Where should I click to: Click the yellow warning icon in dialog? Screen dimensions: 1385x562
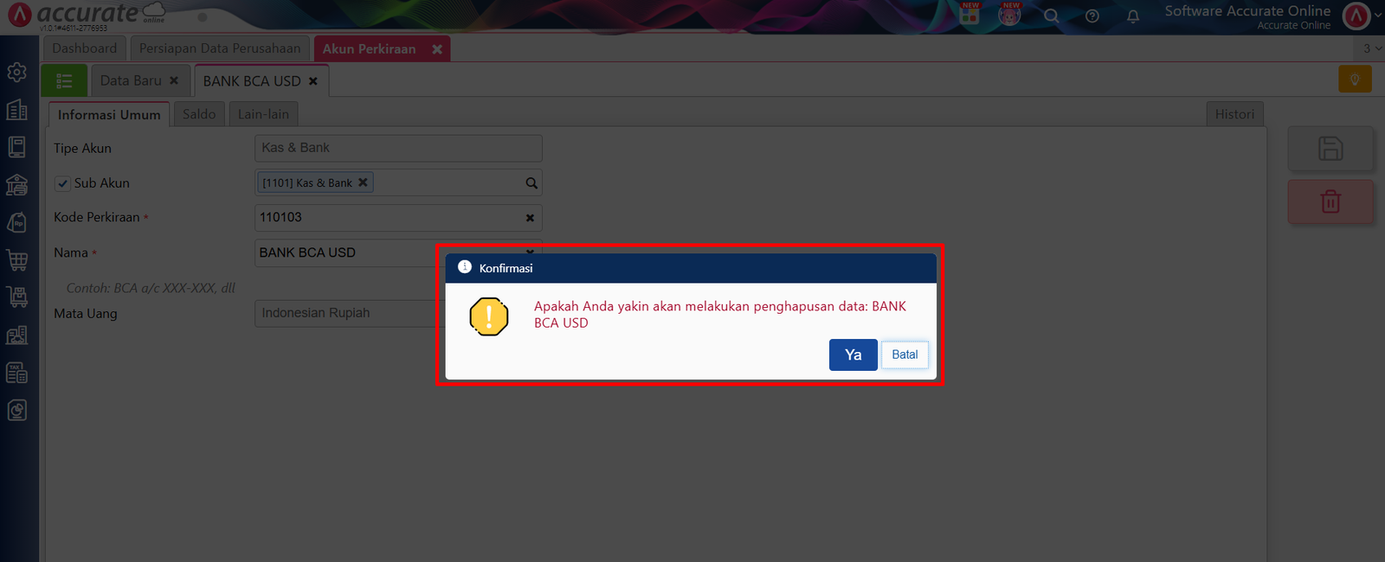coord(489,316)
